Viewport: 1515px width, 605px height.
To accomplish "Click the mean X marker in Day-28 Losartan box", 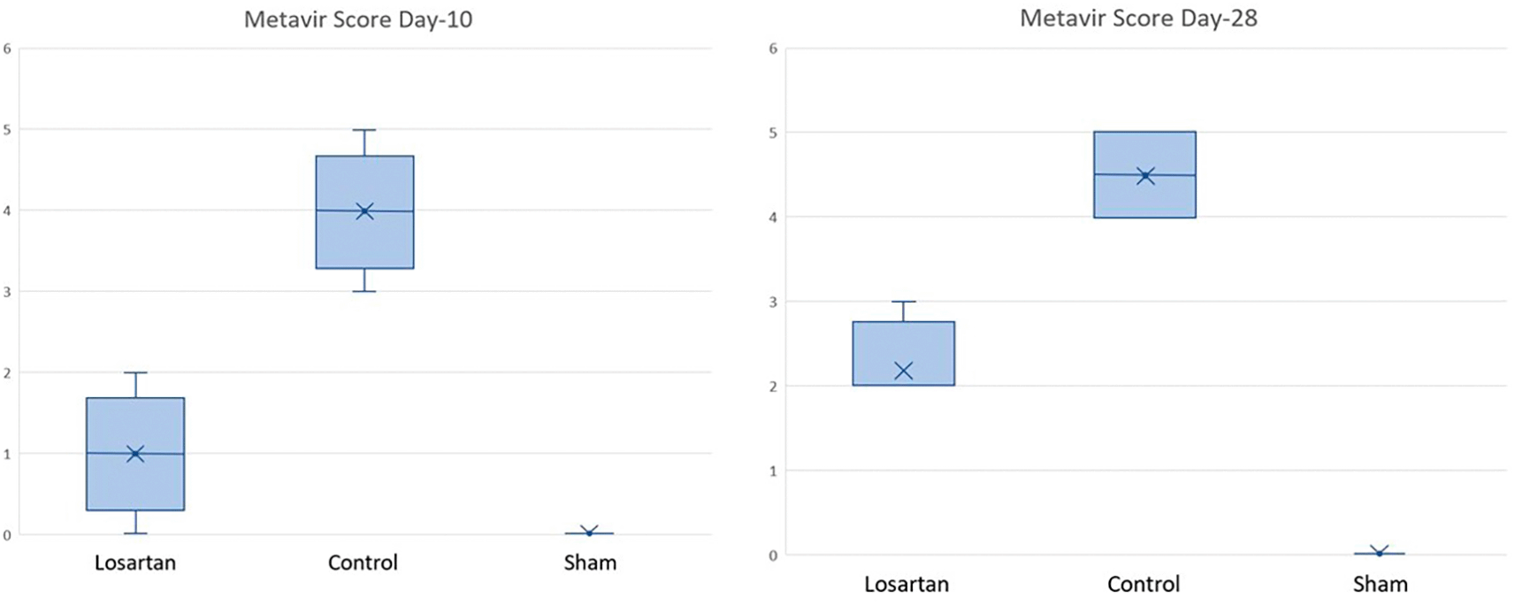I will click(903, 371).
